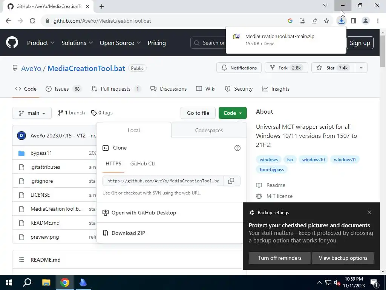The height and width of the screenshot is (290, 386).
Task: Click the browser address bar URL
Action: coord(102,21)
